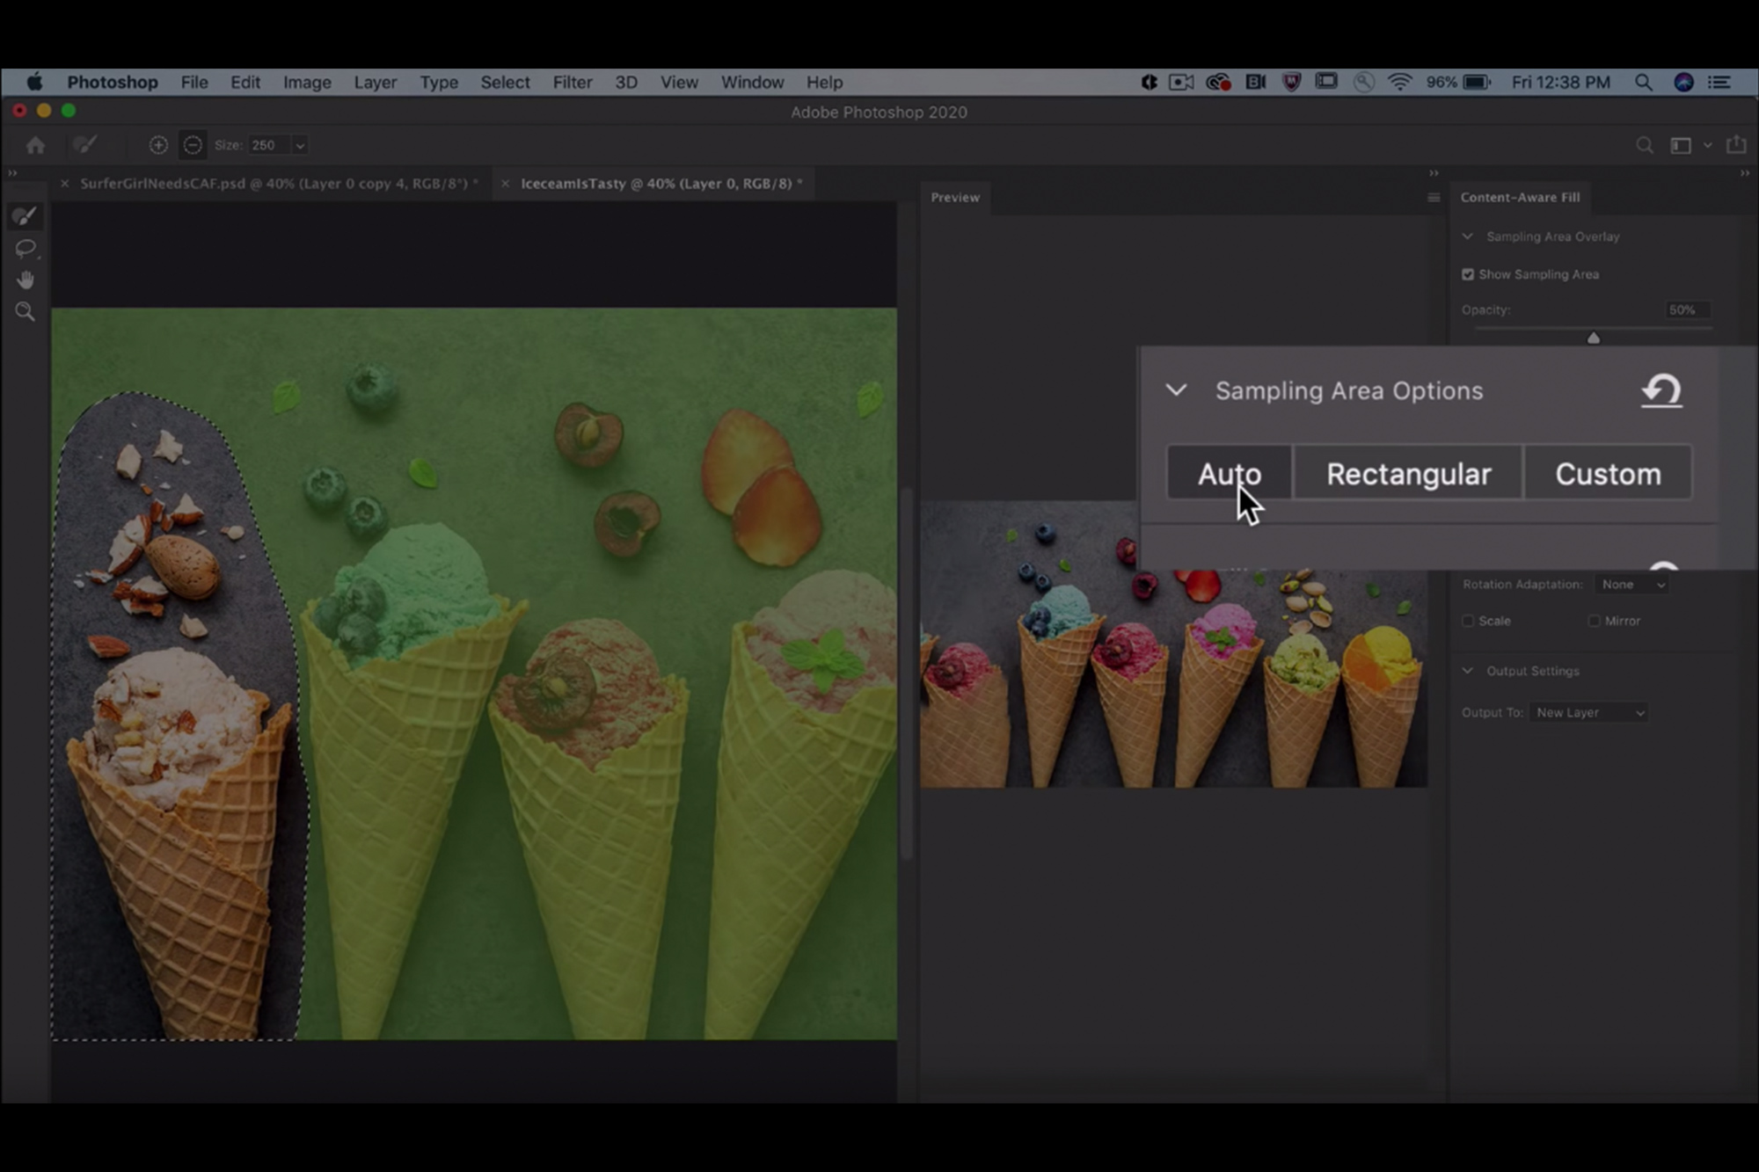The width and height of the screenshot is (1759, 1172).
Task: Collapse the Output Settings section
Action: tap(1467, 671)
